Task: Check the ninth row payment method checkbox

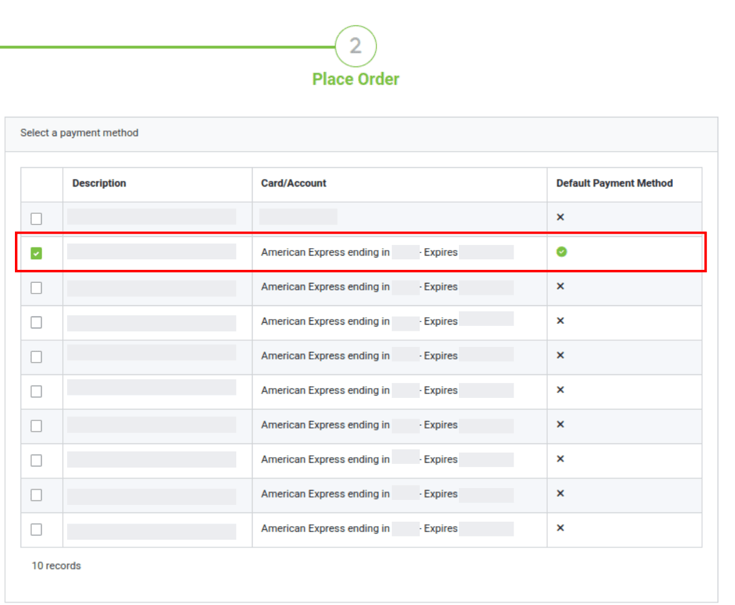Action: tap(36, 495)
